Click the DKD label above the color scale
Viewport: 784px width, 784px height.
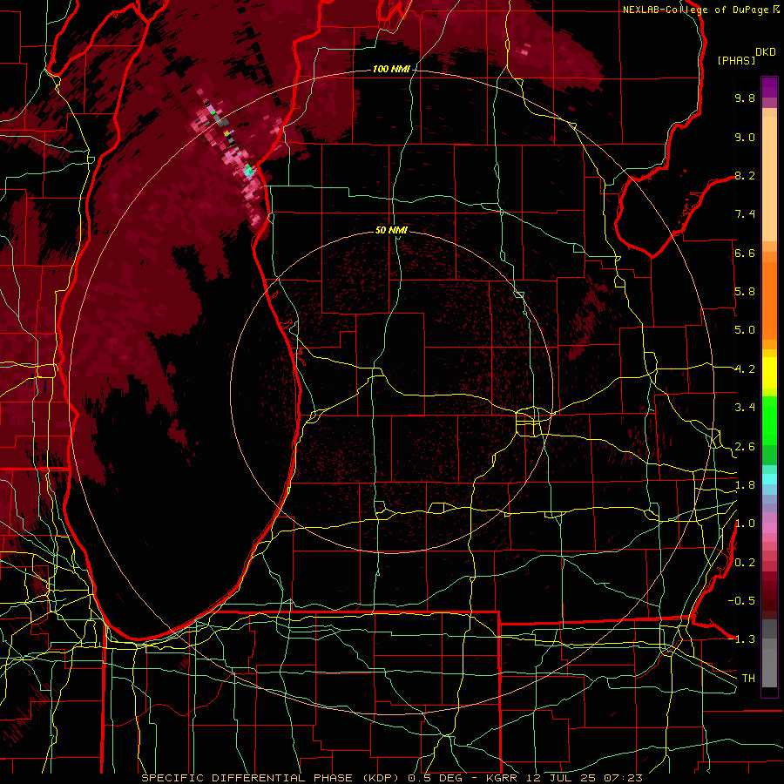pyautogui.click(x=766, y=52)
